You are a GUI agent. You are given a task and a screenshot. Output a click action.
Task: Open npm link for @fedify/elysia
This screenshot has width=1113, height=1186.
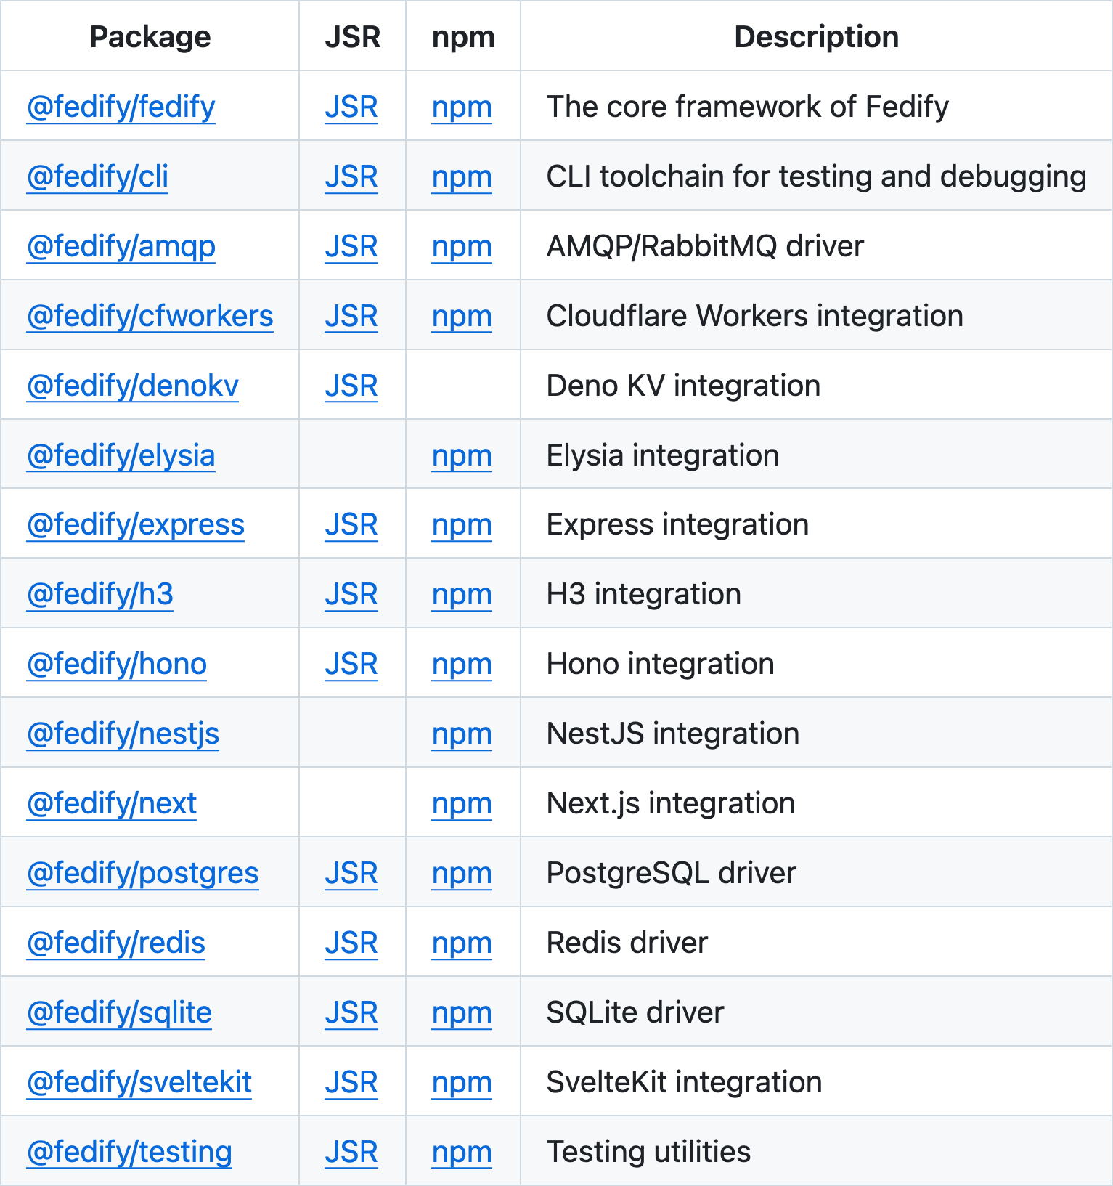462,455
